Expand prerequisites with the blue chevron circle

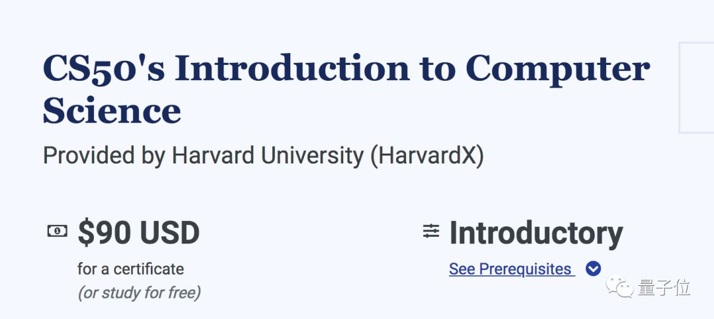[x=593, y=269]
